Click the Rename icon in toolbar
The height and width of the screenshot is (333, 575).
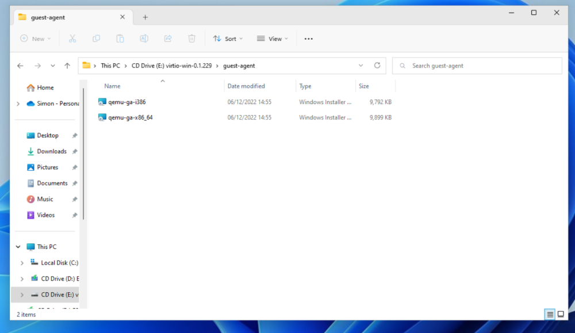[x=144, y=39]
